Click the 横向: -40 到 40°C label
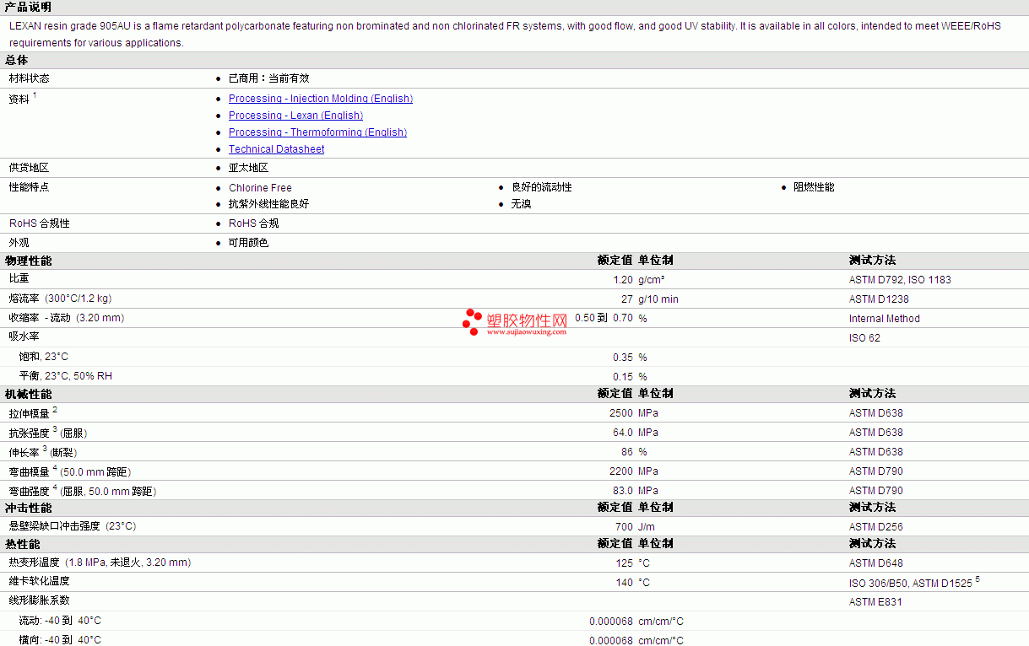1029x646 pixels. [60, 640]
